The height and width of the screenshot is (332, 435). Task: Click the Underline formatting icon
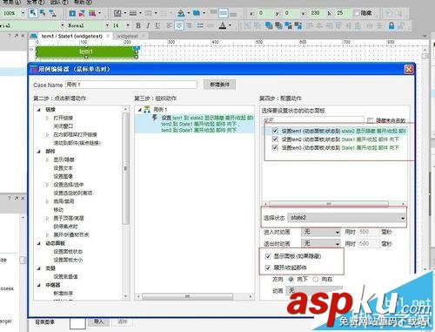pyautogui.click(x=157, y=25)
